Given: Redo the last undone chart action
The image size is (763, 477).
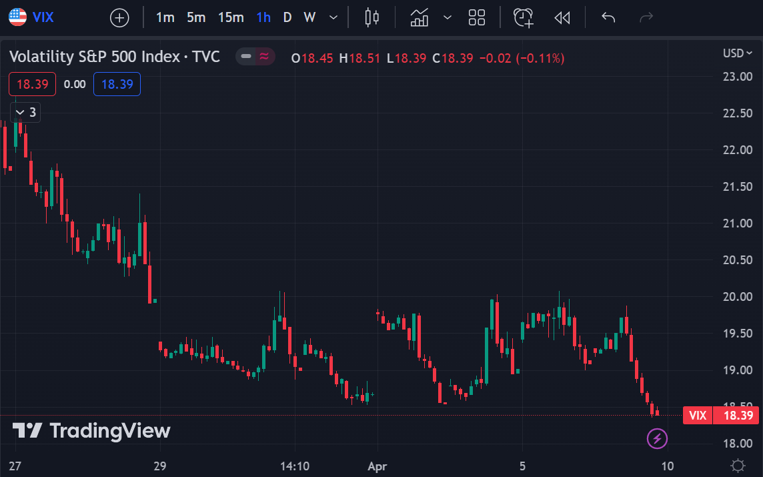Looking at the screenshot, I should (x=646, y=17).
